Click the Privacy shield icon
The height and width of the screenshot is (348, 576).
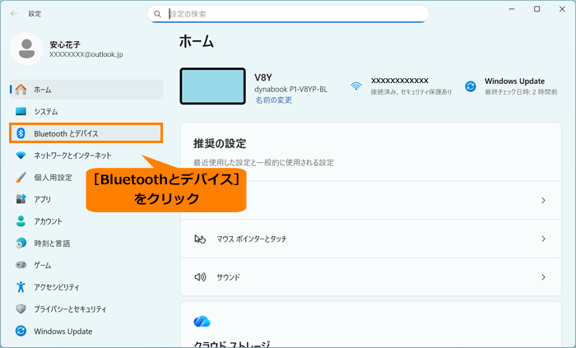click(21, 309)
